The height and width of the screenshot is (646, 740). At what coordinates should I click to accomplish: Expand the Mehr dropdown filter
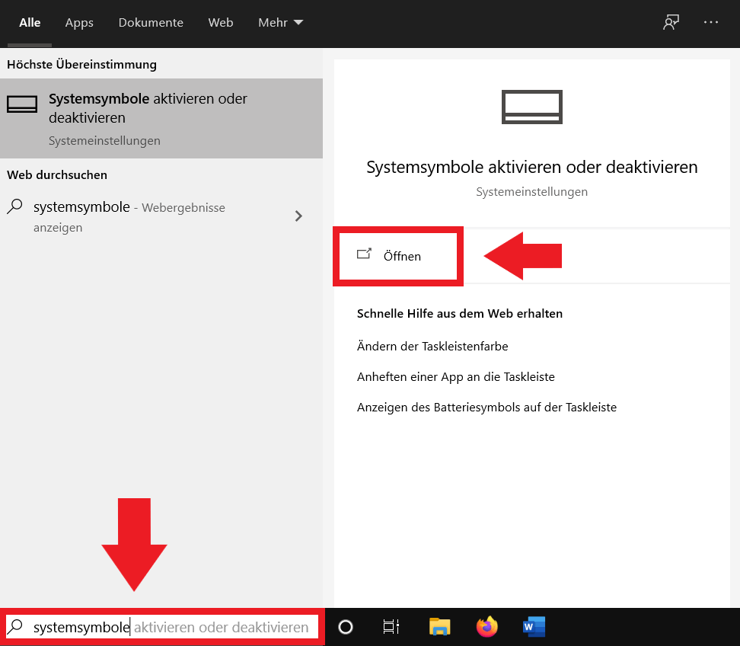point(280,23)
